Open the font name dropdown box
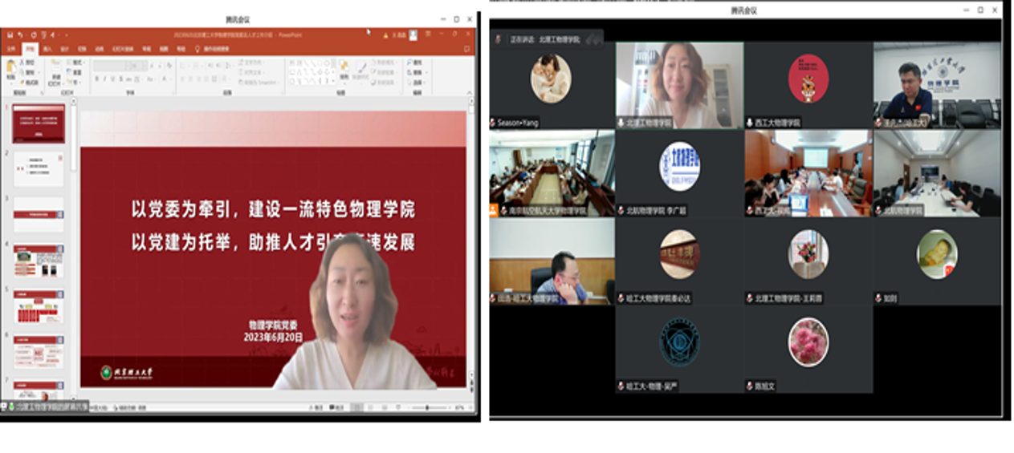 120,63
